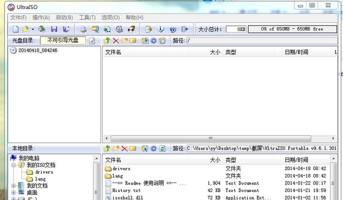This screenshot has height=200, width=343.
Task: Click the Burn CD/DVD Image flame icon
Action: tap(131, 29)
